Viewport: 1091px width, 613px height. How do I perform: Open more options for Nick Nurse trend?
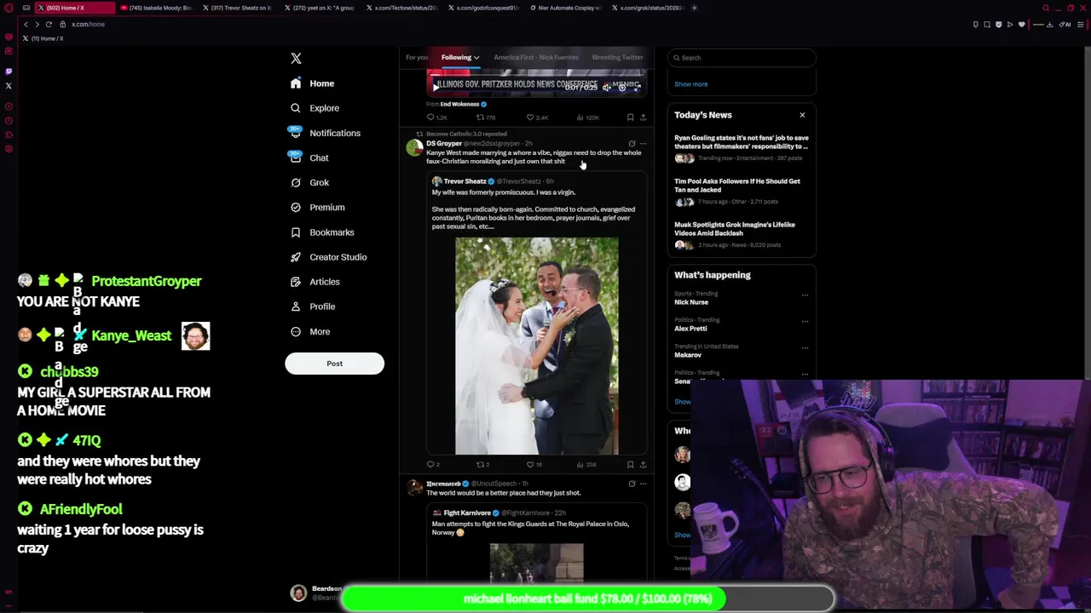pos(805,295)
